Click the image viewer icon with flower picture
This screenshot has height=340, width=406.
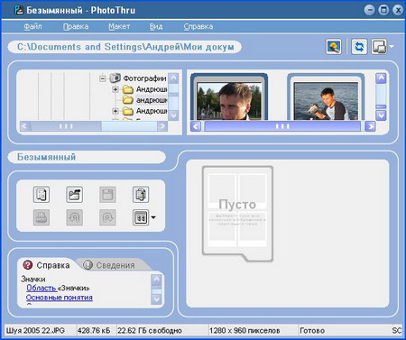(334, 47)
